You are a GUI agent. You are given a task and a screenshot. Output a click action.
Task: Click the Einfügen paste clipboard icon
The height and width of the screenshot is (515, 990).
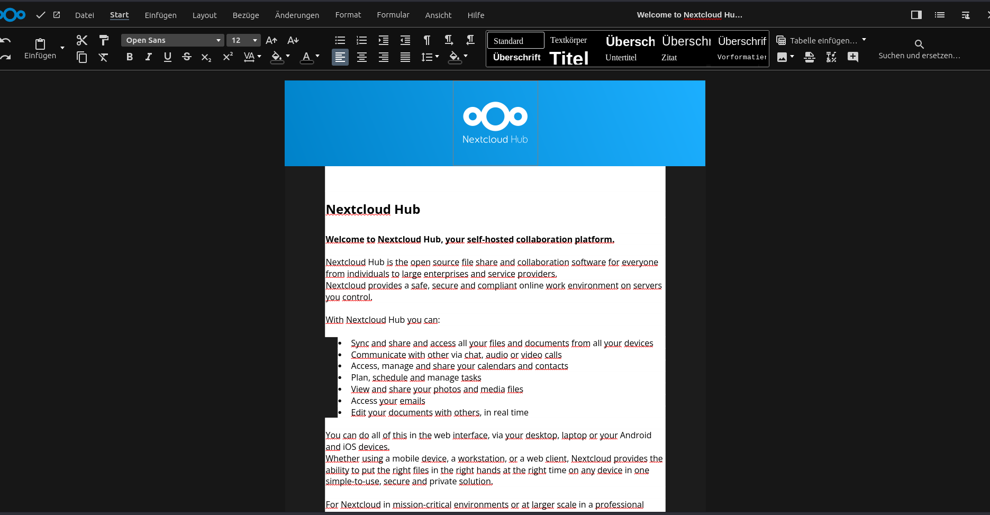click(x=40, y=44)
